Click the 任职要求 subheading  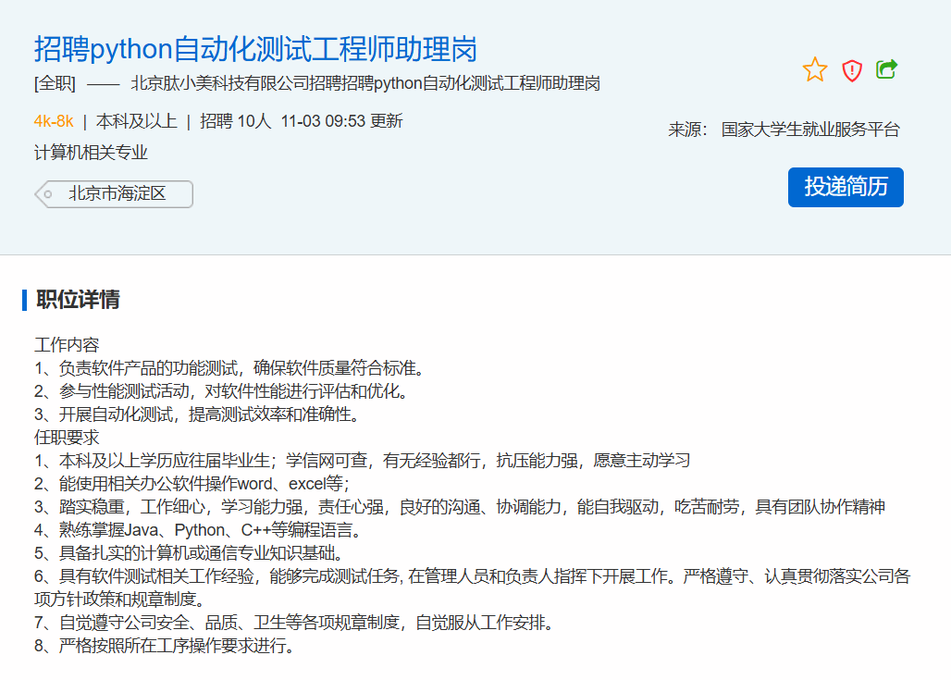67,437
